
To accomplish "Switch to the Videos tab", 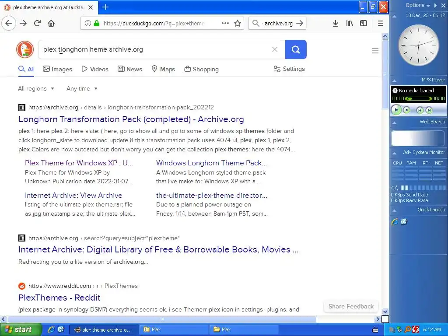I will (x=95, y=69).
